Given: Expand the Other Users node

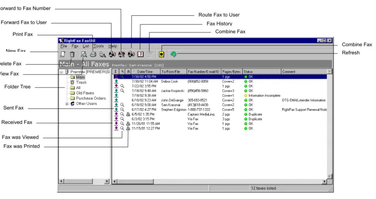Looking at the screenshot, I should coord(67,104).
